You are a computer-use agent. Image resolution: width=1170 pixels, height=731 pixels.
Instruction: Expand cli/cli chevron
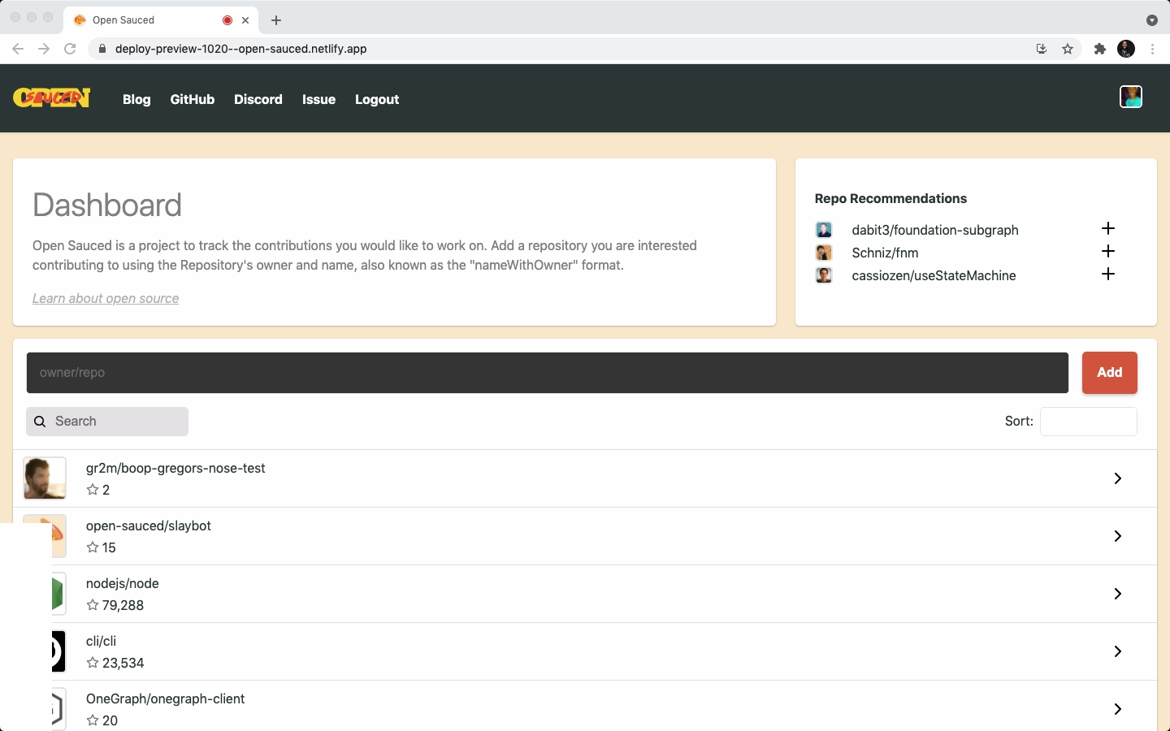click(x=1118, y=651)
